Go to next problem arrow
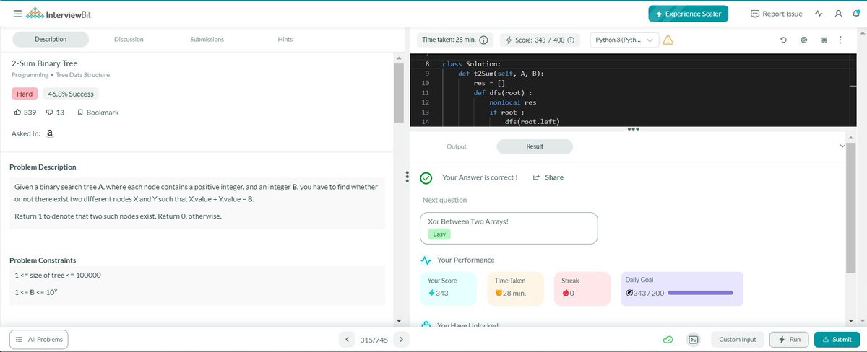Viewport: 867px width, 352px height. (x=400, y=339)
